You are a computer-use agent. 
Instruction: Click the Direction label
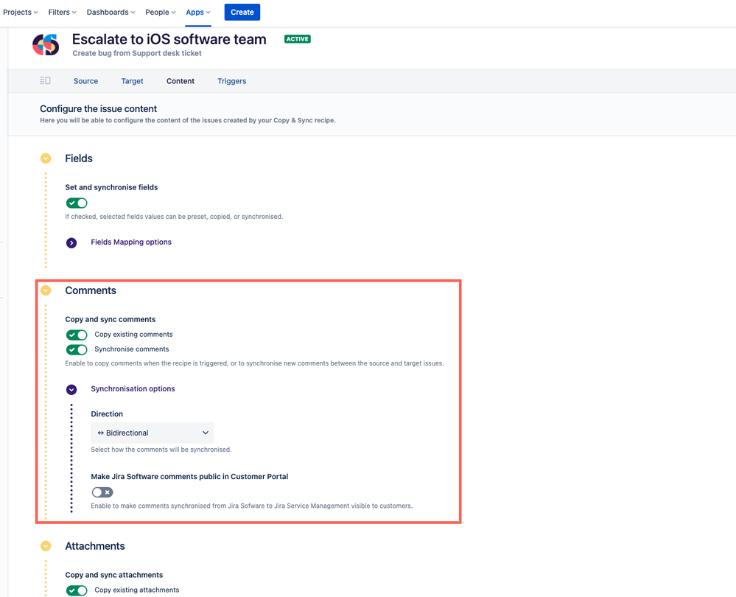(107, 413)
